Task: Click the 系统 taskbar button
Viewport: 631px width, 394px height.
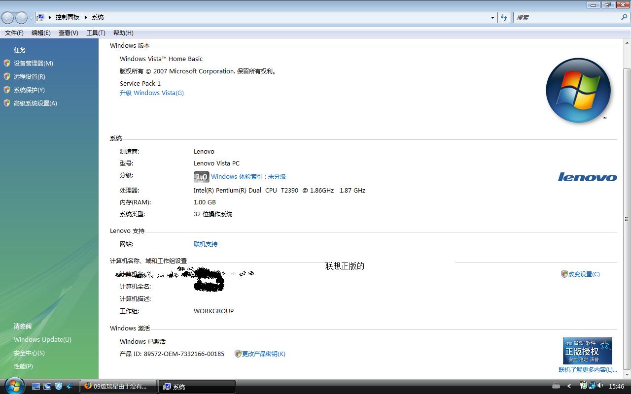Action: (197, 387)
